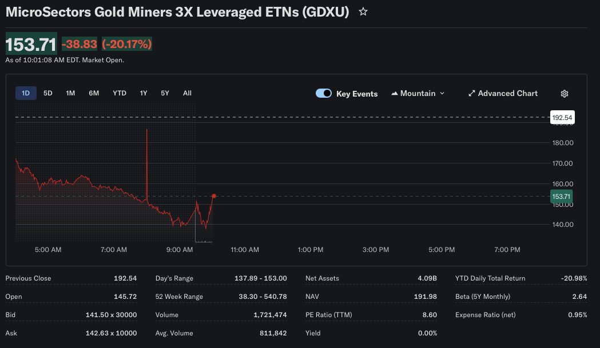Click the -38.83 price change figure
Image resolution: width=600 pixels, height=348 pixels.
pos(79,44)
